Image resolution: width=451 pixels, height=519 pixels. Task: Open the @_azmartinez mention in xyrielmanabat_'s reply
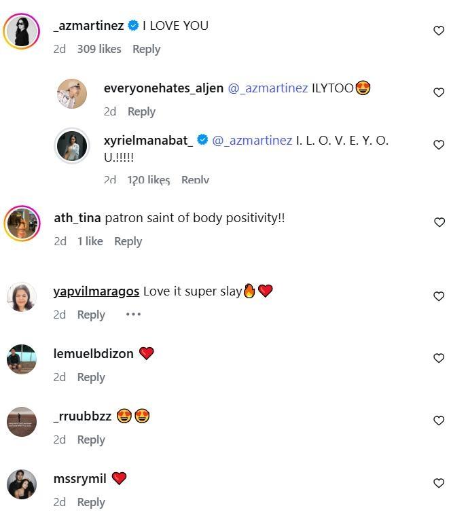(252, 141)
